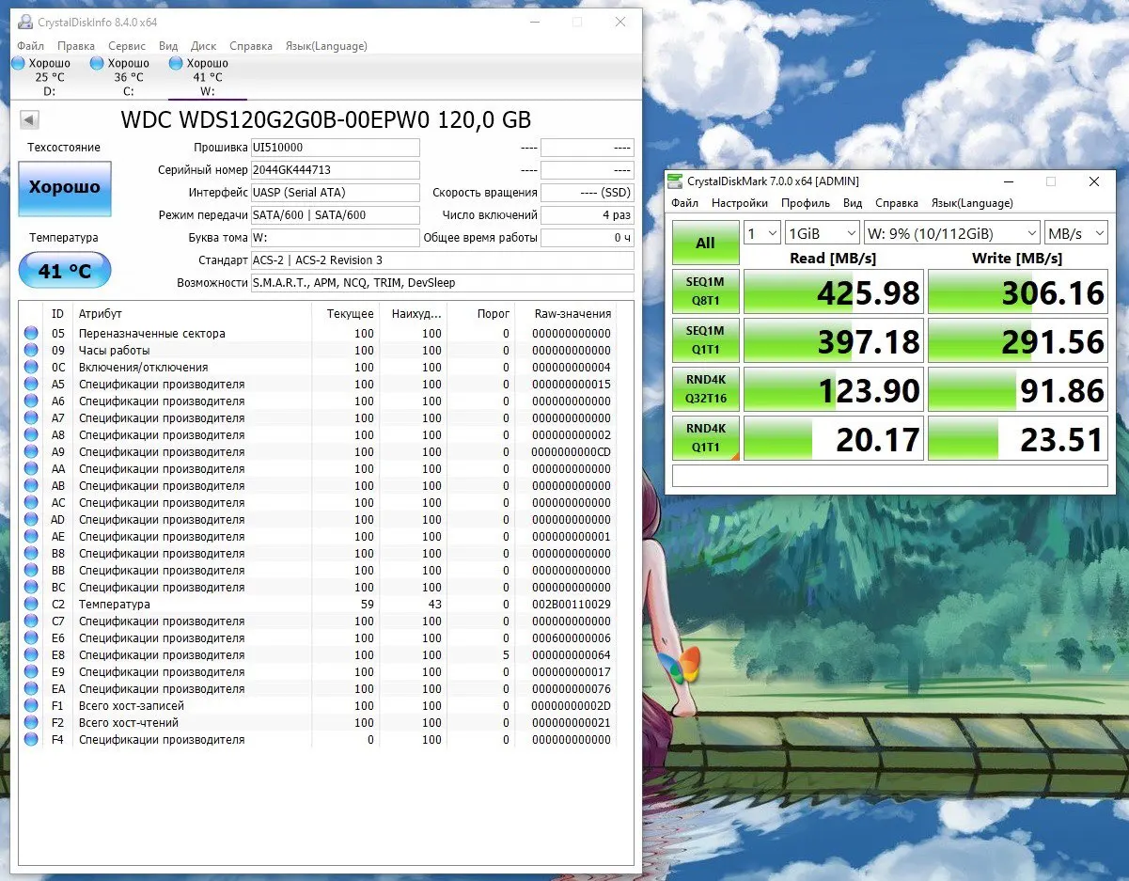Click the 20.17 read result

pyautogui.click(x=833, y=438)
